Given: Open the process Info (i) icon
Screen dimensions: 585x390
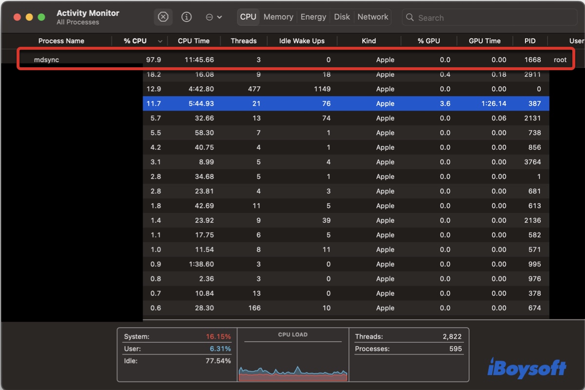Looking at the screenshot, I should point(186,17).
